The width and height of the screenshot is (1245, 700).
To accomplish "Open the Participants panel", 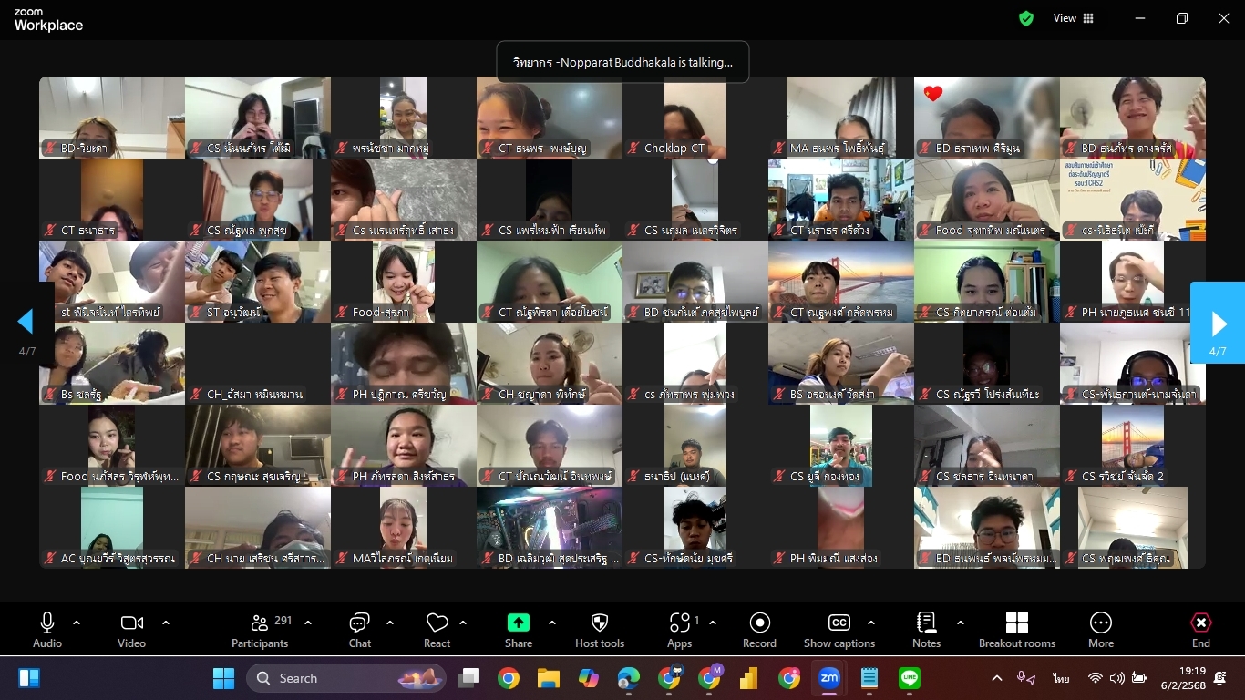I will [260, 630].
